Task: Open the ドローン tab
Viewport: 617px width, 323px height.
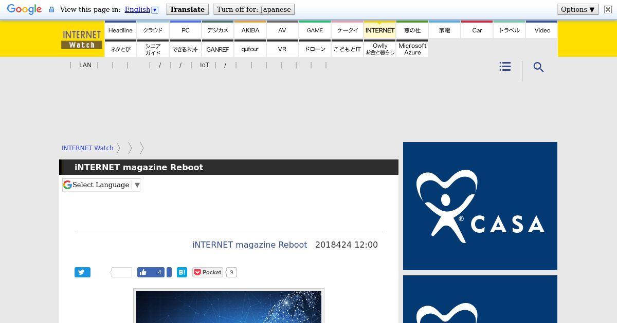Action: pyautogui.click(x=315, y=49)
